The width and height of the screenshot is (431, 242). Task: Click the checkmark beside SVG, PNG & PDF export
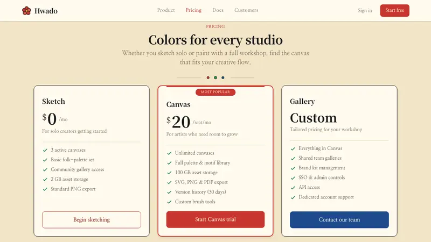click(169, 182)
